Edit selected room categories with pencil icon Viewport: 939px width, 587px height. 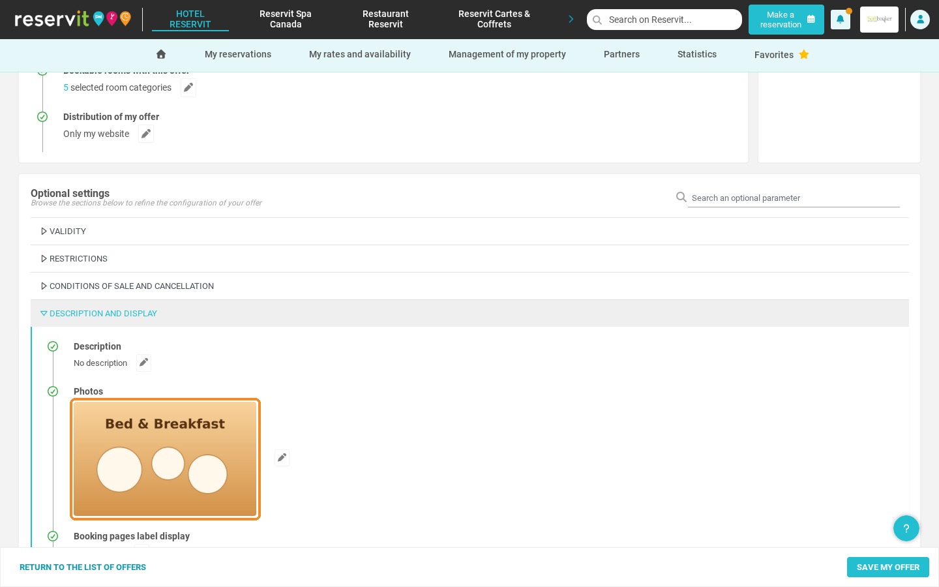click(188, 87)
